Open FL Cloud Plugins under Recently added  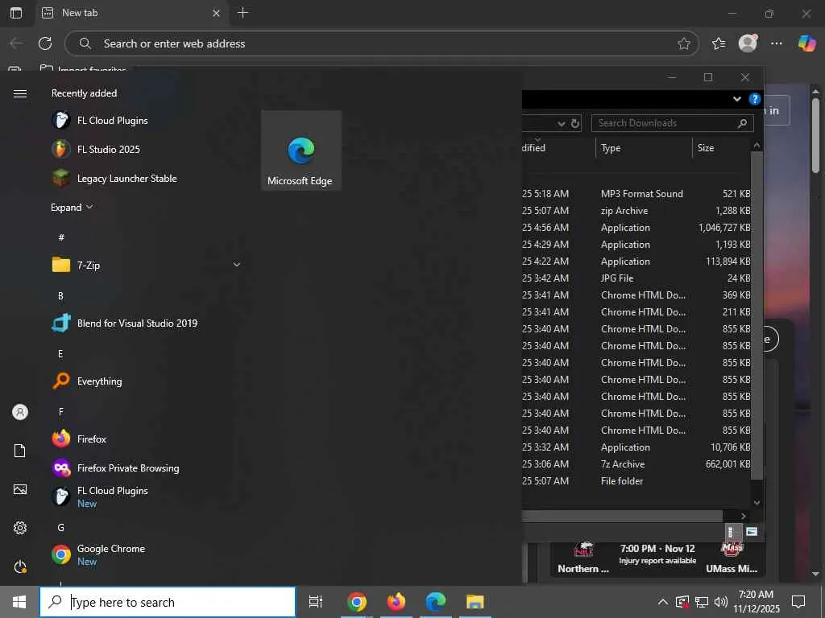point(100,121)
